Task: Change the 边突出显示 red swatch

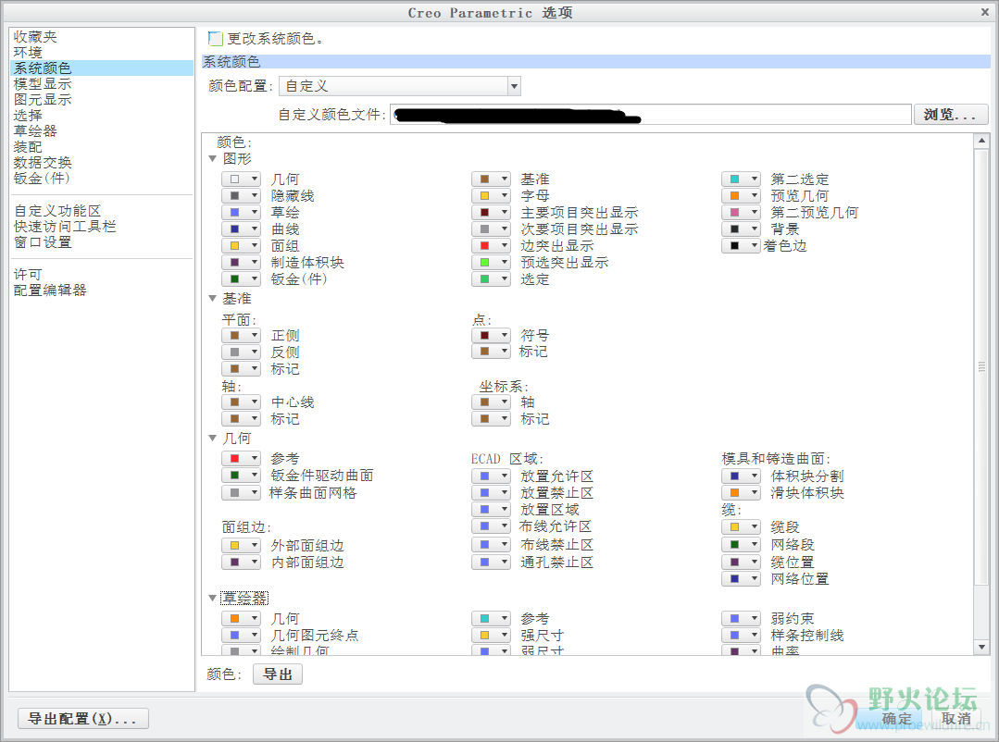Action: 492,246
